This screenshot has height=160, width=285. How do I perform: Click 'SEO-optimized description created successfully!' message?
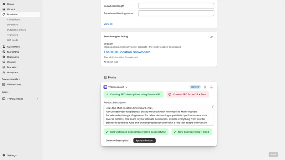pyautogui.click(x=136, y=132)
